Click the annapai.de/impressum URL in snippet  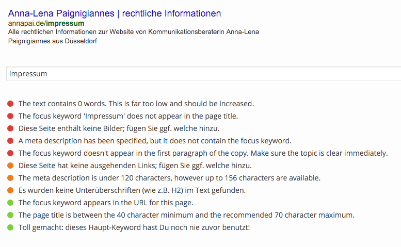click(46, 24)
